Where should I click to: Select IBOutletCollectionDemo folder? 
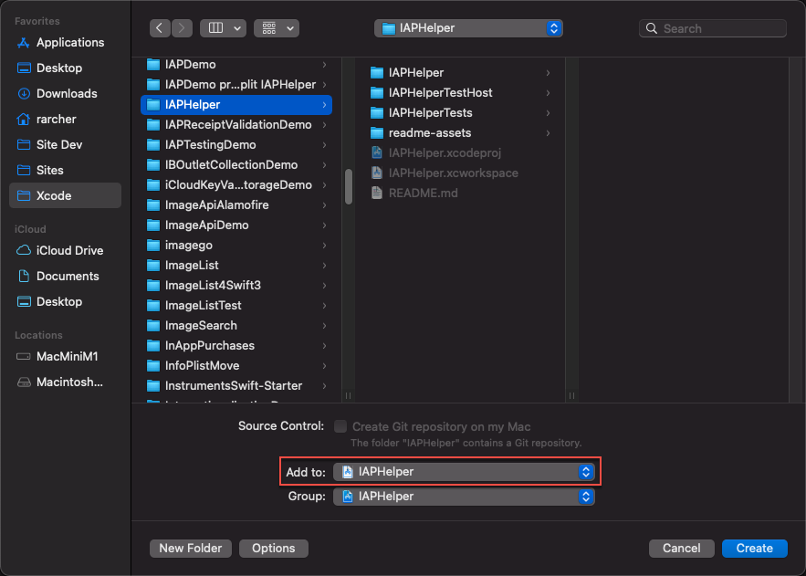(x=236, y=165)
